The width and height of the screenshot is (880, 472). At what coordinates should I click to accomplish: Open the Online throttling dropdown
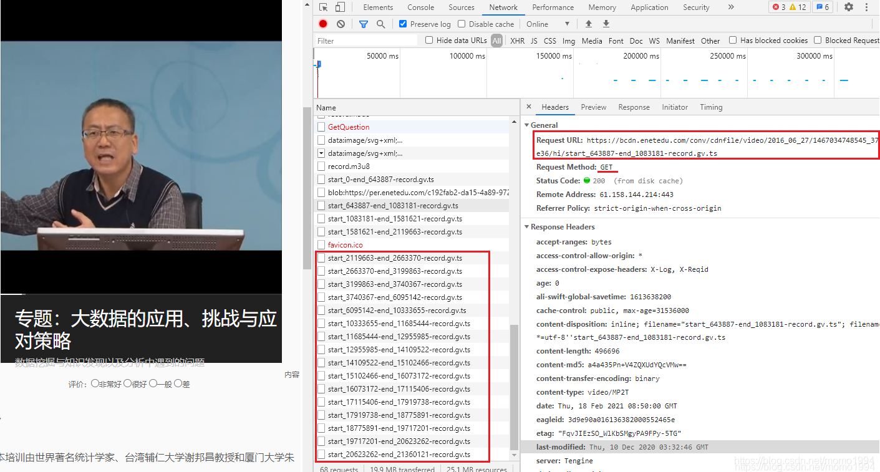click(548, 24)
